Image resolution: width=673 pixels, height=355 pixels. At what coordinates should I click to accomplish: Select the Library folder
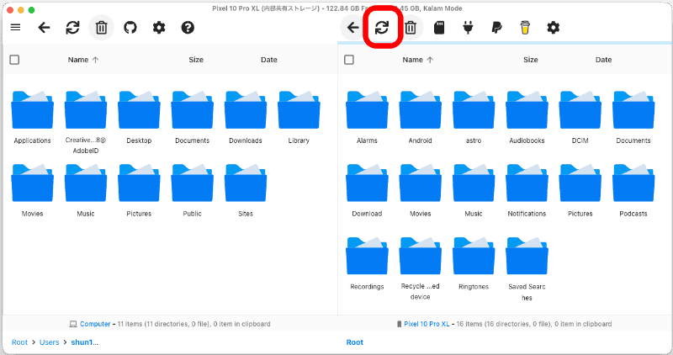pyautogui.click(x=299, y=110)
